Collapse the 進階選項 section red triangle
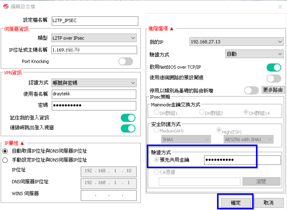This screenshot has width=287, height=210. [x=172, y=29]
